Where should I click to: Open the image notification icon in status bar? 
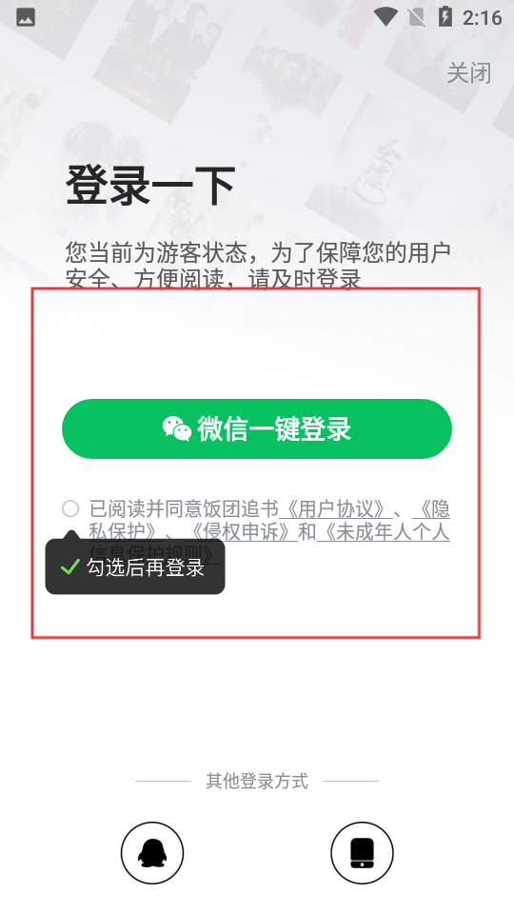(25, 17)
